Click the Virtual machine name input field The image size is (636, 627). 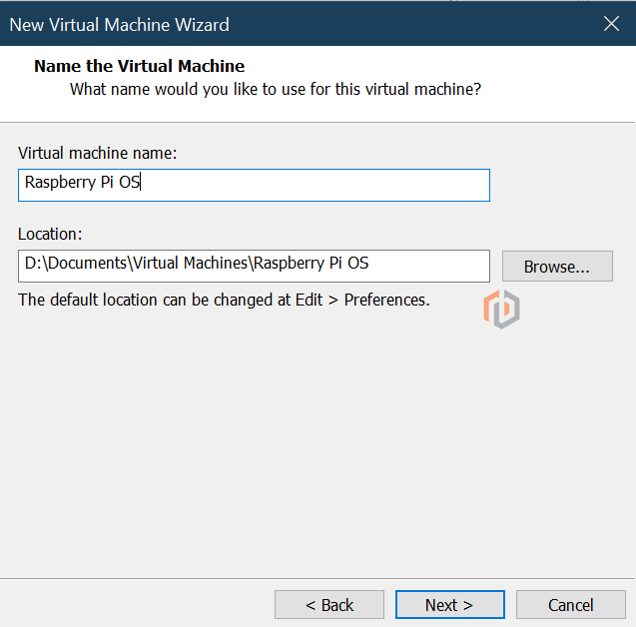pos(254,185)
